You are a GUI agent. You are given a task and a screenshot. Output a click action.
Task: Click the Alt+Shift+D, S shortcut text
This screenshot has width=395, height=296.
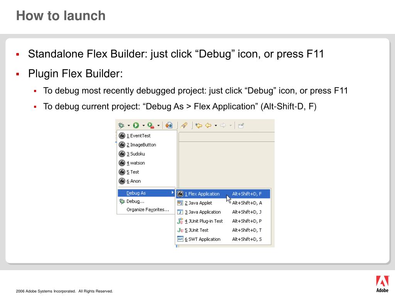pos(247,239)
